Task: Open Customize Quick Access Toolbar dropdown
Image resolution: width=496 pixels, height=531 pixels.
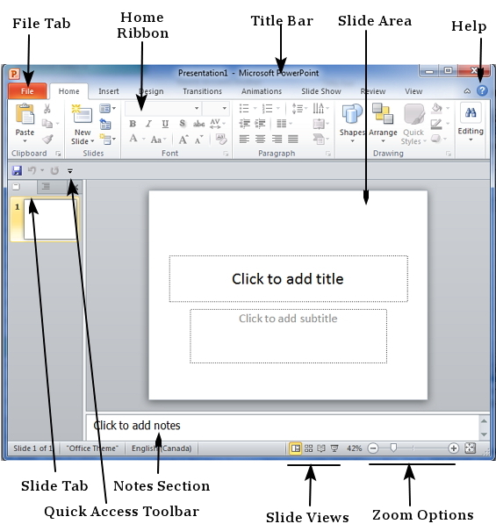Action: pos(70,171)
